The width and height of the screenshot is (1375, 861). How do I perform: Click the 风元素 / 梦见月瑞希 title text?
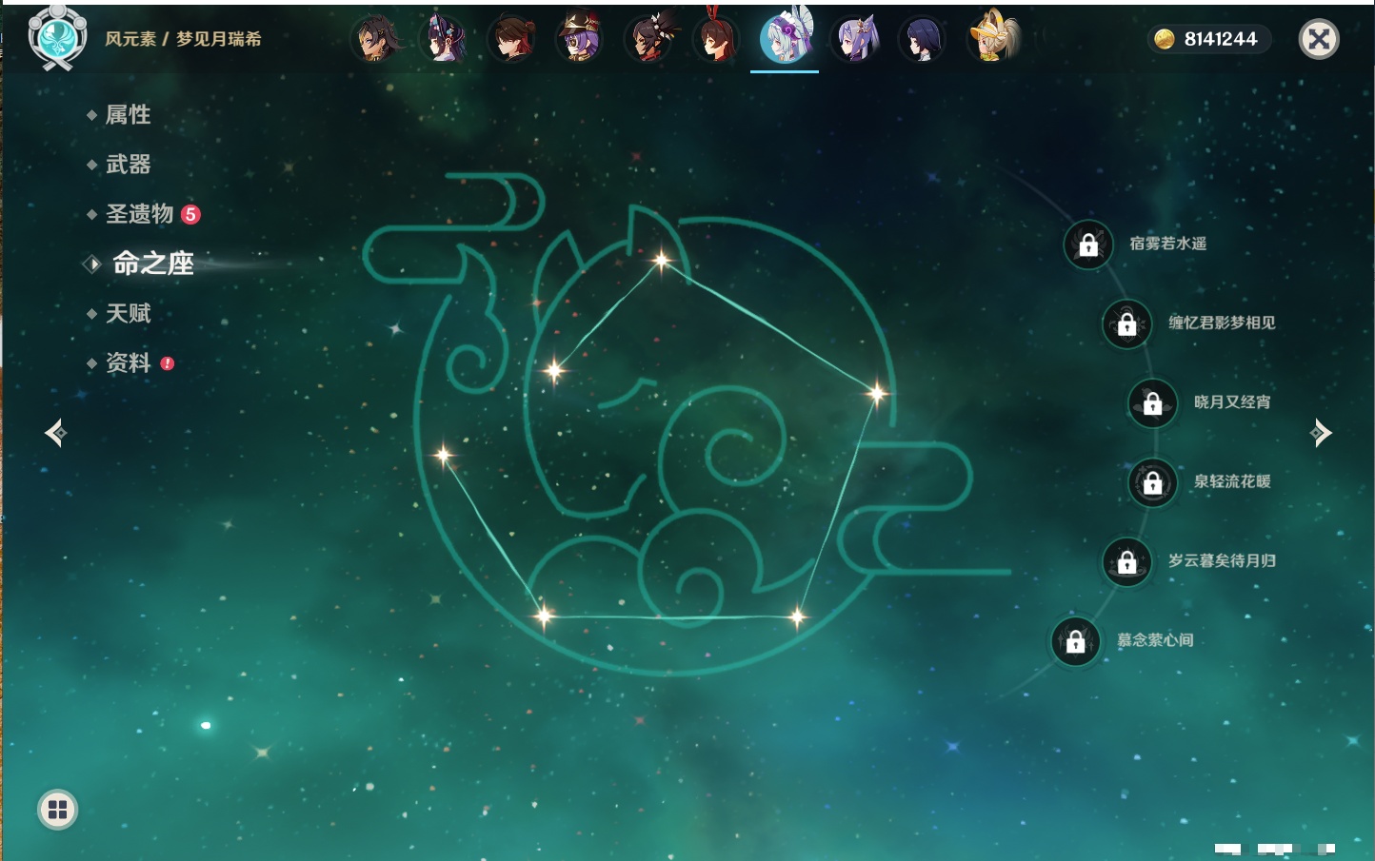click(183, 39)
